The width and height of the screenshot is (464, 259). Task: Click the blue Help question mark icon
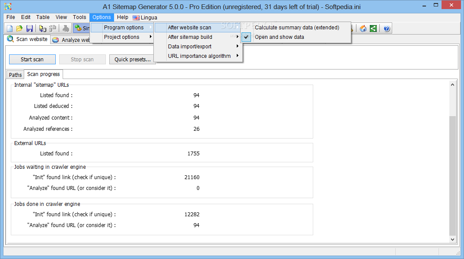coord(387,28)
